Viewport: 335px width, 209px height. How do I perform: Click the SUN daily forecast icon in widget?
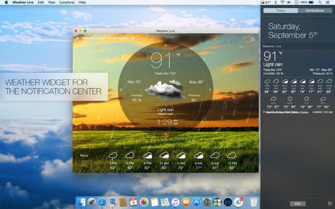273,99
